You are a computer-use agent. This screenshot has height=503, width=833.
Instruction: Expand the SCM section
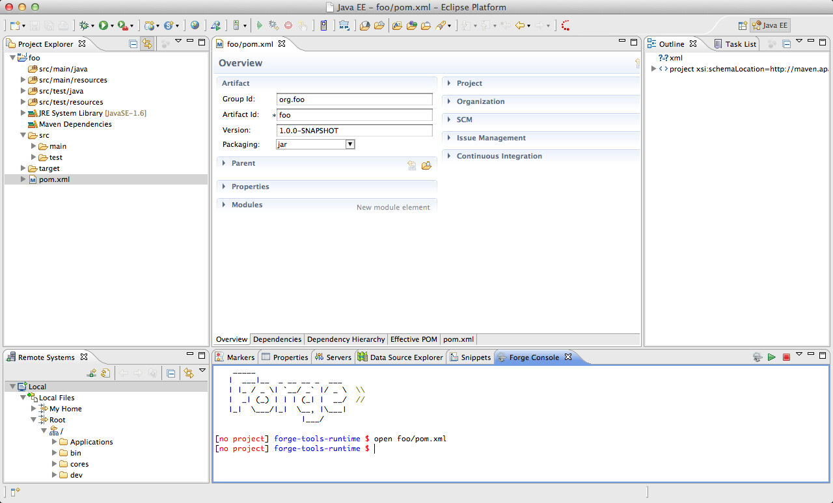pyautogui.click(x=449, y=120)
